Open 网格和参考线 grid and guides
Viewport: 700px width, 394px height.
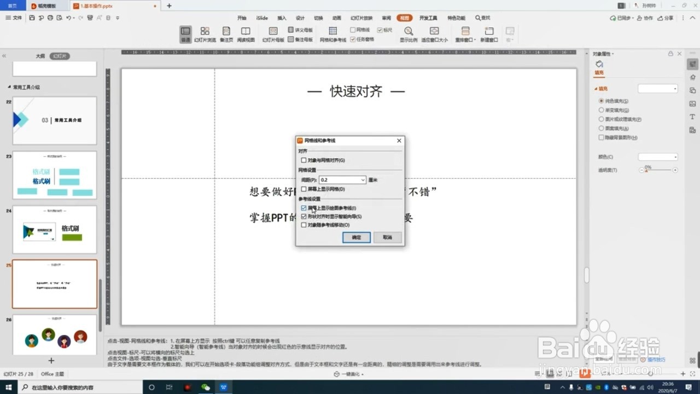332,34
